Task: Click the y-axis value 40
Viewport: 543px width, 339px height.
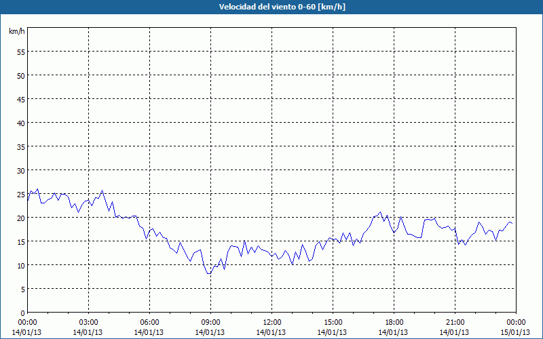Action: [21, 124]
